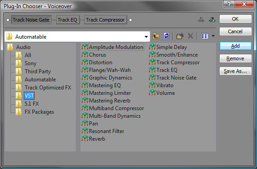Select Track Noise Gate chain button
The image size is (257, 169).
(x=31, y=20)
